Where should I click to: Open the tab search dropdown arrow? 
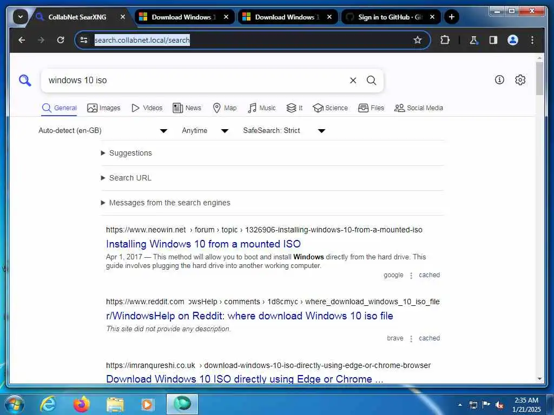tap(21, 17)
